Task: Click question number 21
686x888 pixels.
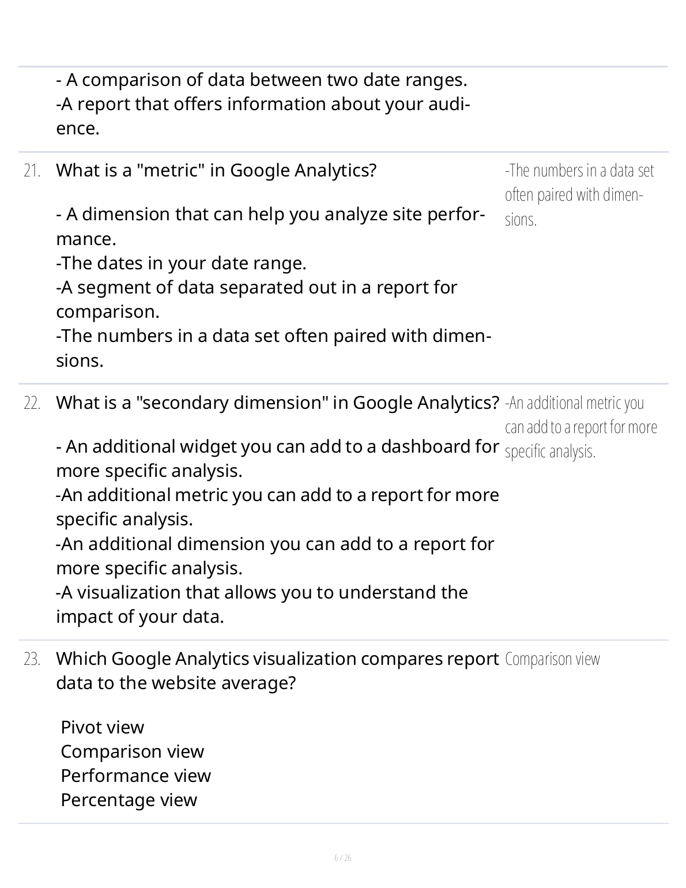Action: (32, 171)
